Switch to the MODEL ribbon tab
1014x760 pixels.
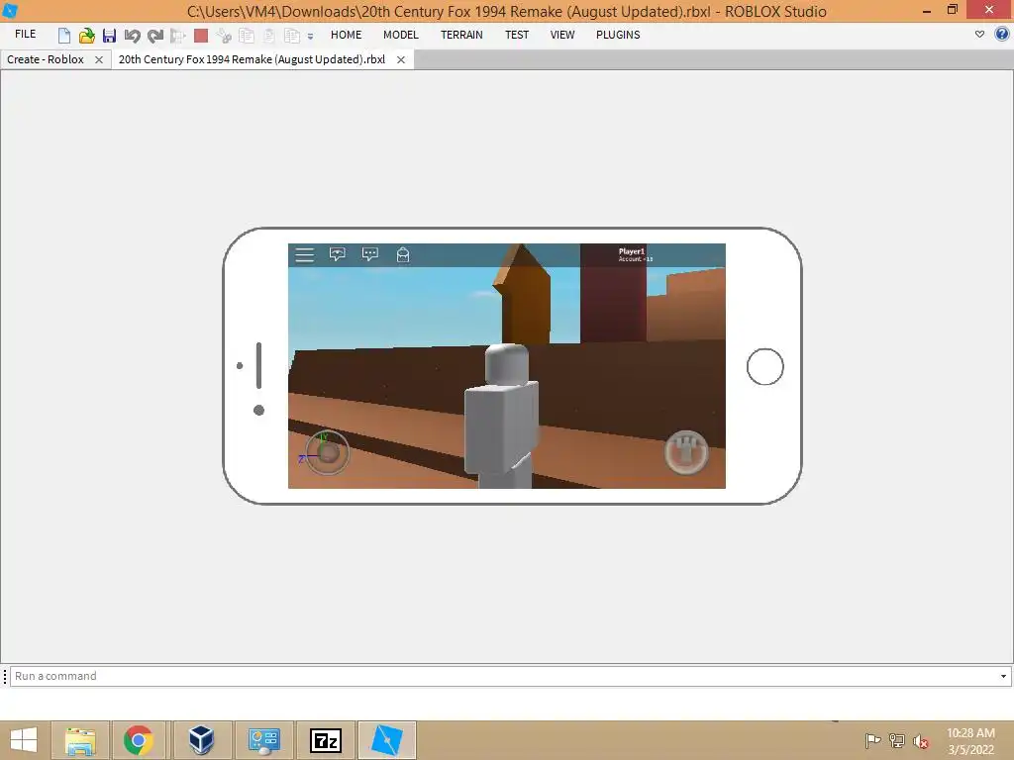[401, 35]
